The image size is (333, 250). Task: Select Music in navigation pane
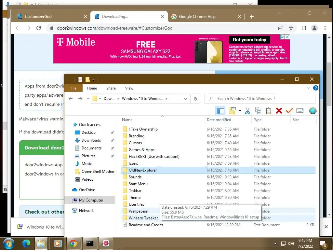pyautogui.click(x=87, y=164)
